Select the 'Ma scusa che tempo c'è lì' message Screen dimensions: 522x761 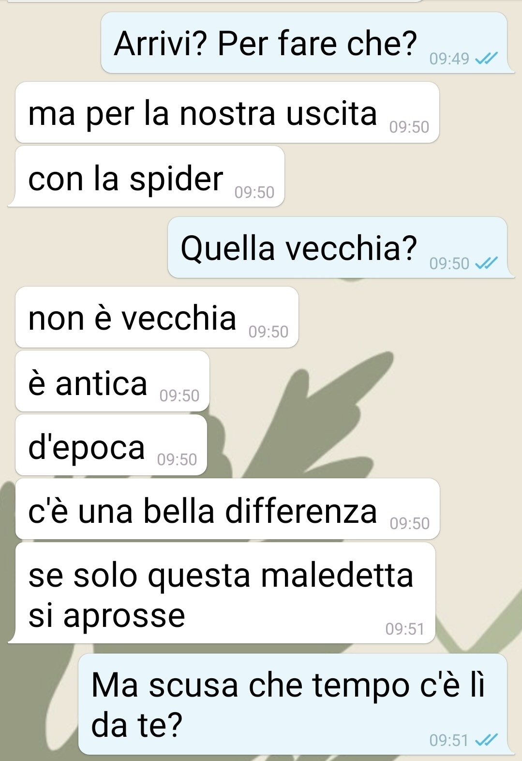pos(293,704)
